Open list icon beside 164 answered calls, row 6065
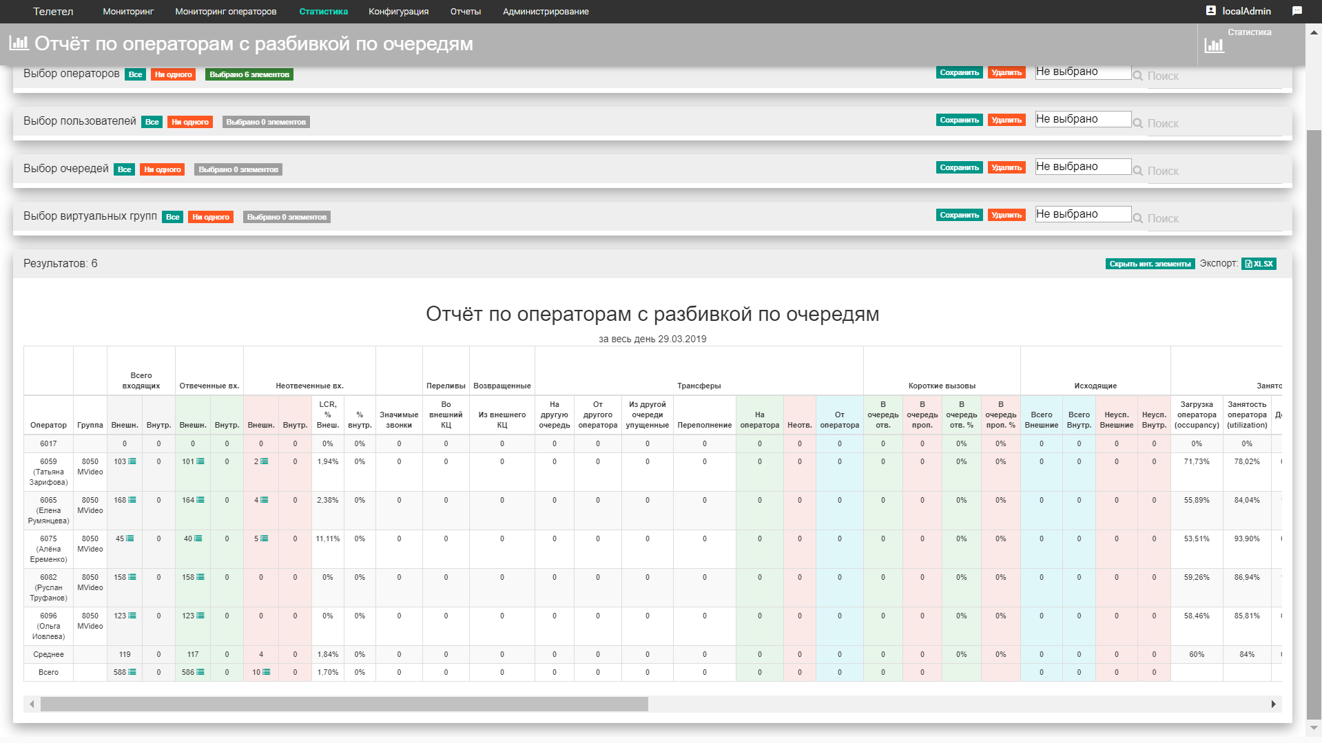Viewport: 1322px width, 743px height. point(200,500)
